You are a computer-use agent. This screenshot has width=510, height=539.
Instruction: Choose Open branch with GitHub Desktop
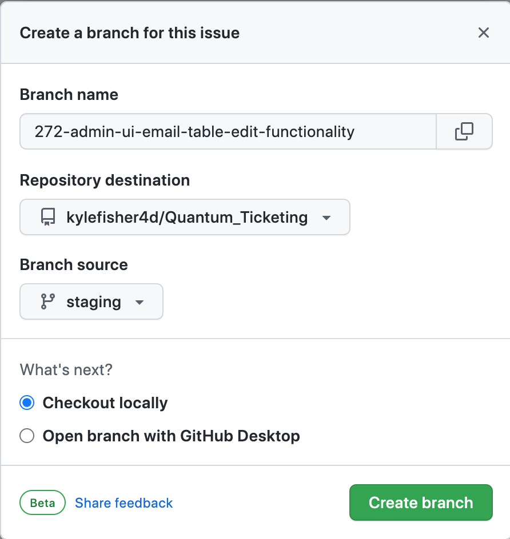coord(27,436)
